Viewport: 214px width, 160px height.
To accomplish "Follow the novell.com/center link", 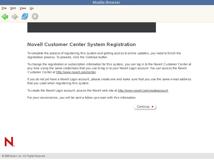I will (76, 72).
